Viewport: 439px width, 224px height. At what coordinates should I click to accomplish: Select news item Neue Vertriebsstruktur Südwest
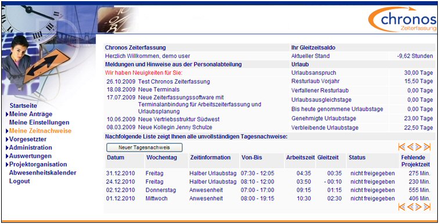(179, 119)
